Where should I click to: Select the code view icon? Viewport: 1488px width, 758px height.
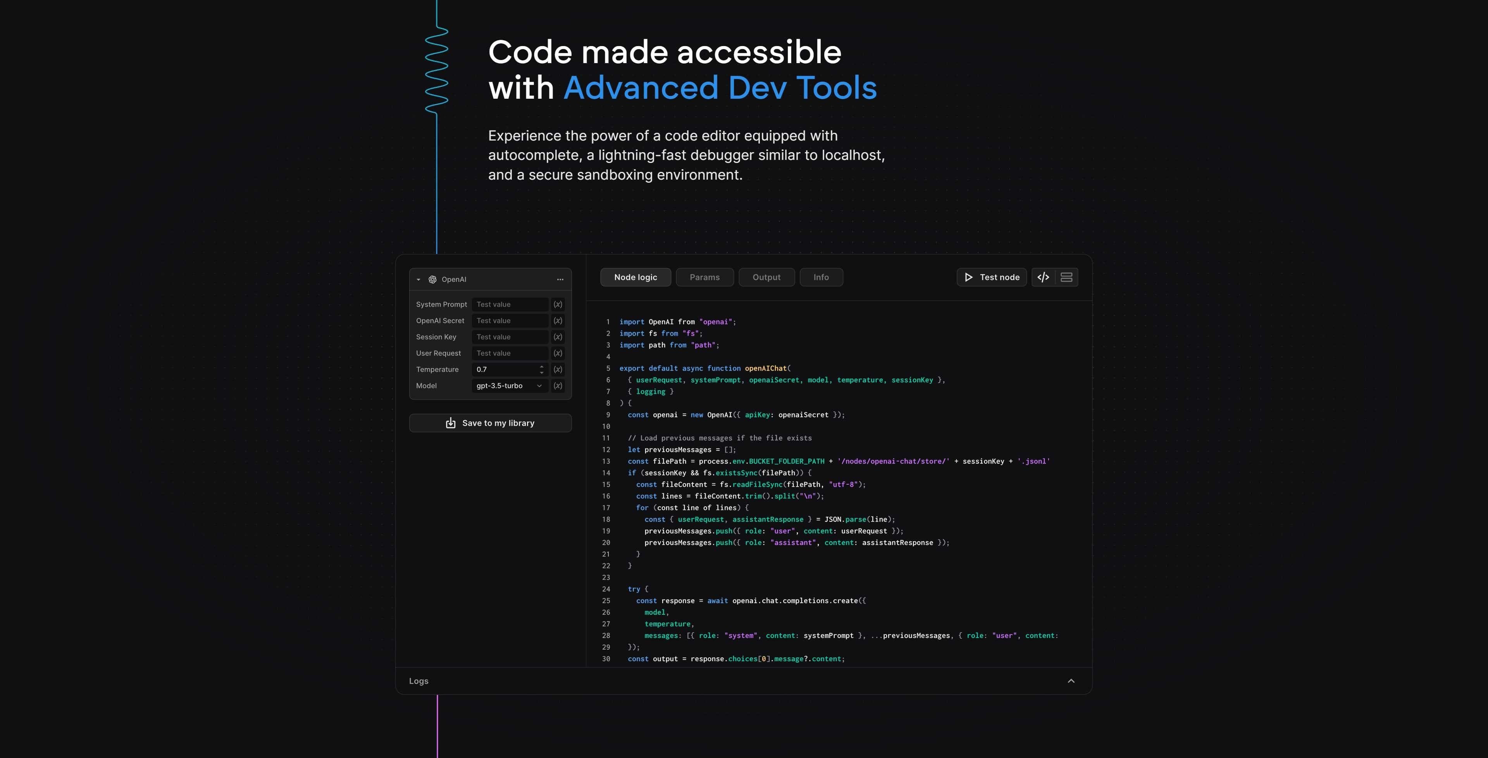[x=1043, y=277]
